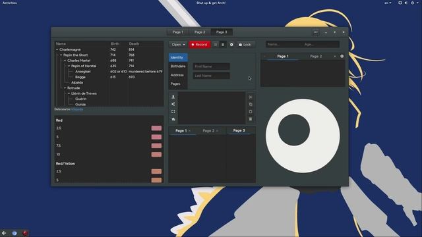The image size is (422, 237).
Task: Click the share icon beside the text area
Action: 173,104
